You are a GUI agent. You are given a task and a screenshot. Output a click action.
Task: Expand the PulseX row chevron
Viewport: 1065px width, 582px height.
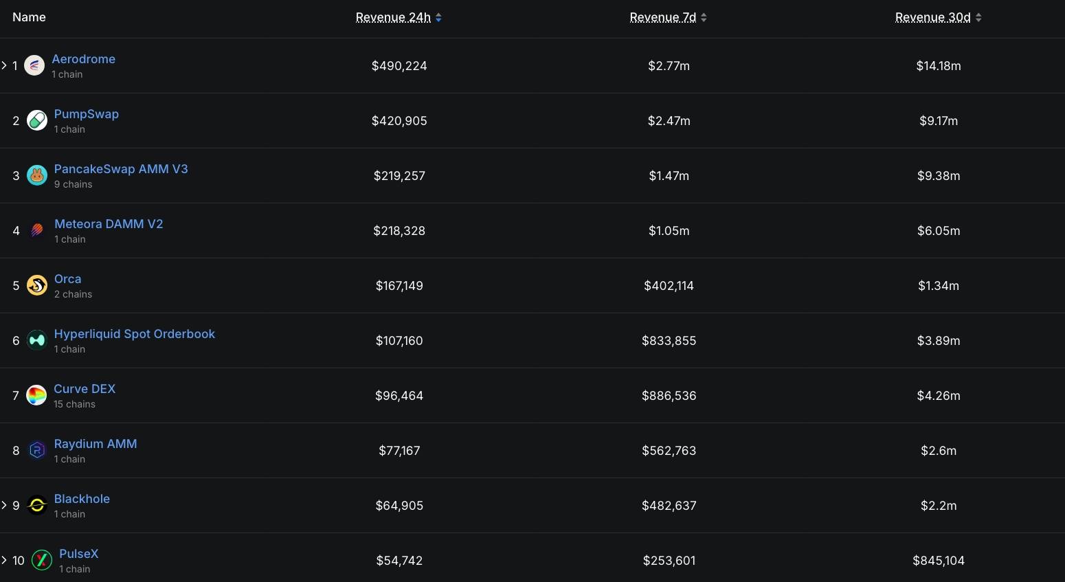[4, 560]
